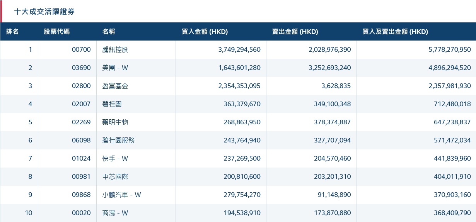
Task: Select buy amount 1,643,601,280
Action: click(239, 68)
